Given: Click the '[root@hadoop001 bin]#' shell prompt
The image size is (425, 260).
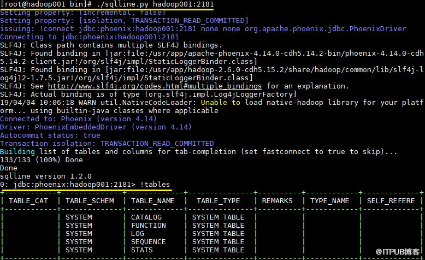Looking at the screenshot, I should (46, 4).
